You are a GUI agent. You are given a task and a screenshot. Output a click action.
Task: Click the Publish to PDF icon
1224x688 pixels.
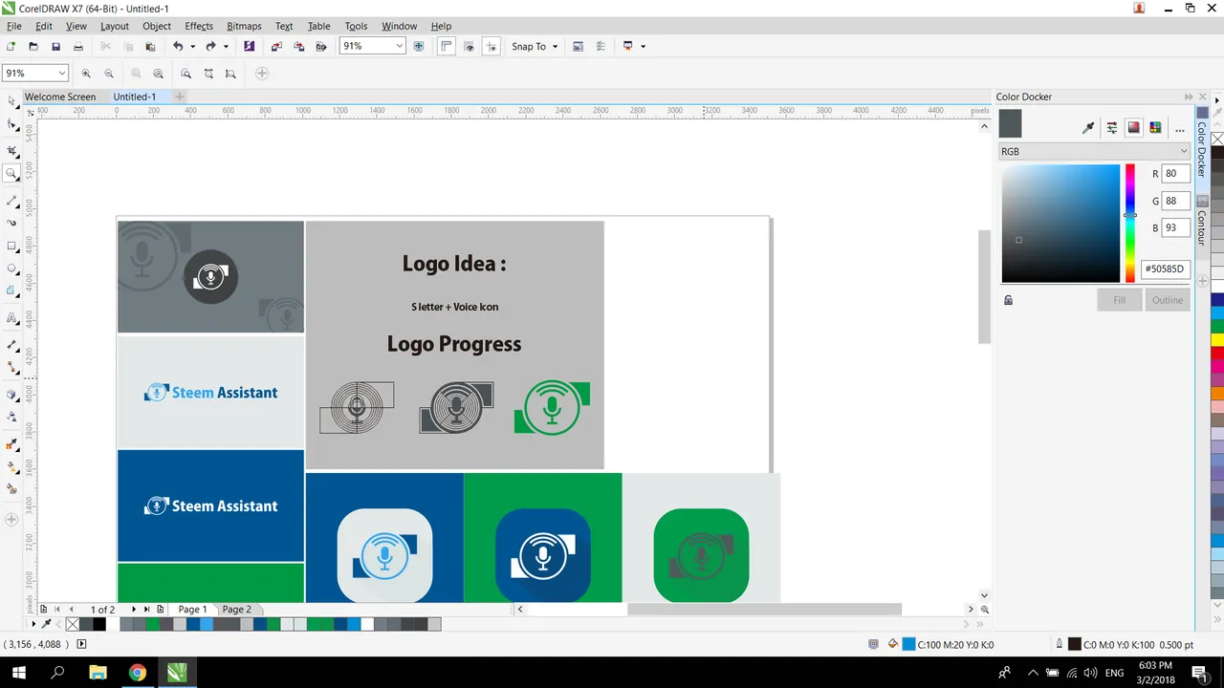(321, 46)
